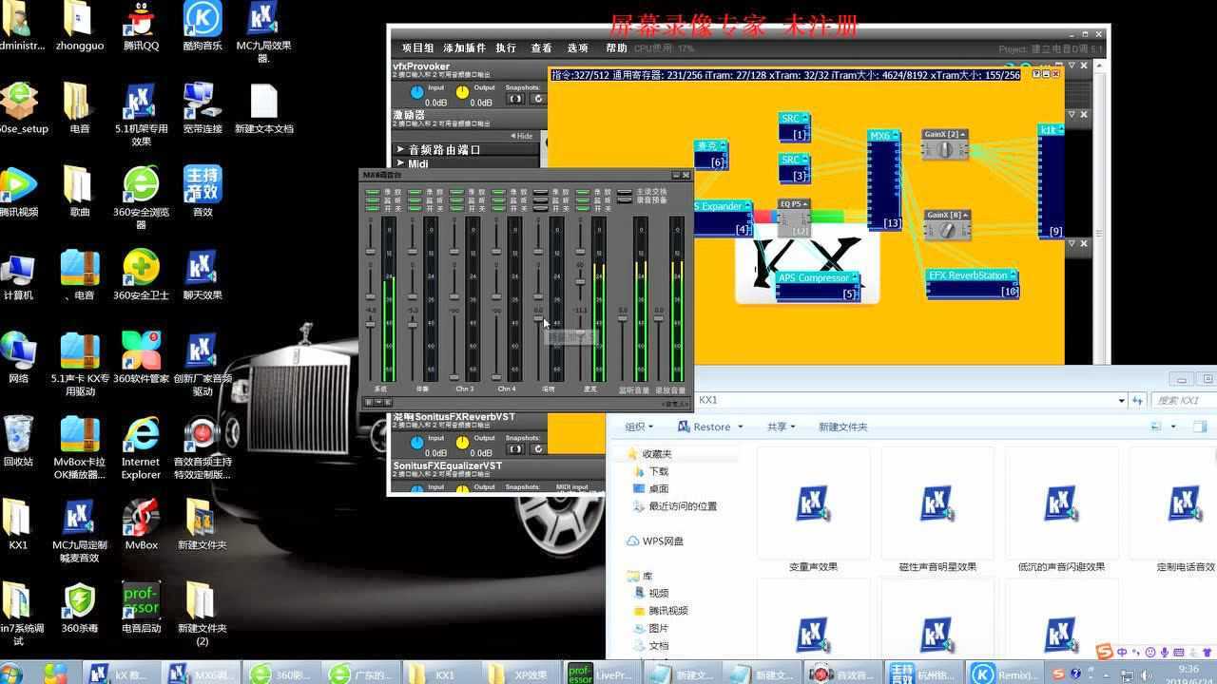The width and height of the screenshot is (1217, 684).
Task: Toggle the Explorer preview pane icon
Action: [1200, 427]
